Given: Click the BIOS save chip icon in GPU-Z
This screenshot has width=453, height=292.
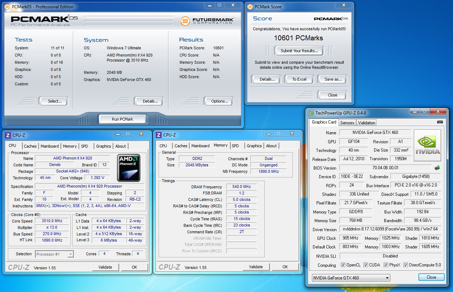Looking at the screenshot, I should tap(437, 168).
